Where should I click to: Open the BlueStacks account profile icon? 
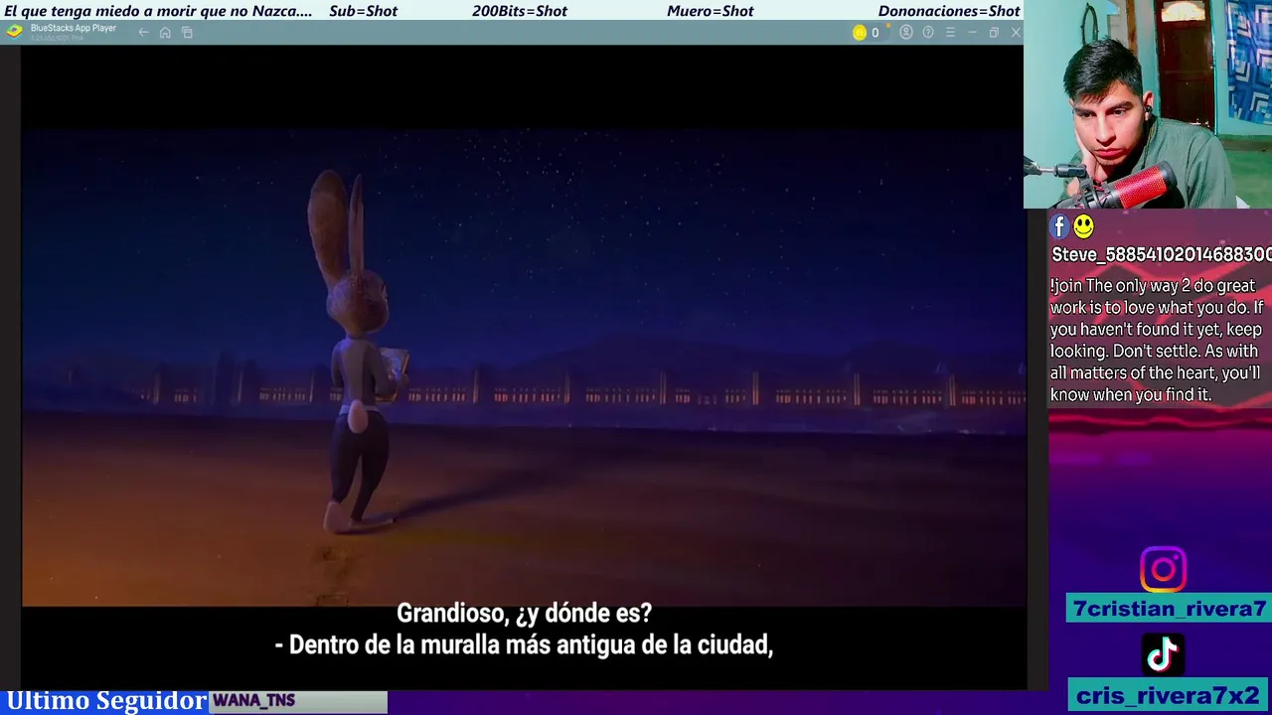(x=905, y=33)
